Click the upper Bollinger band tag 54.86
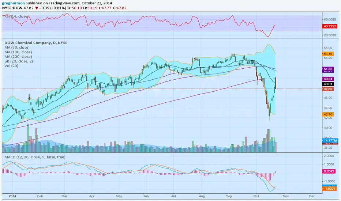 pyautogui.click(x=328, y=54)
